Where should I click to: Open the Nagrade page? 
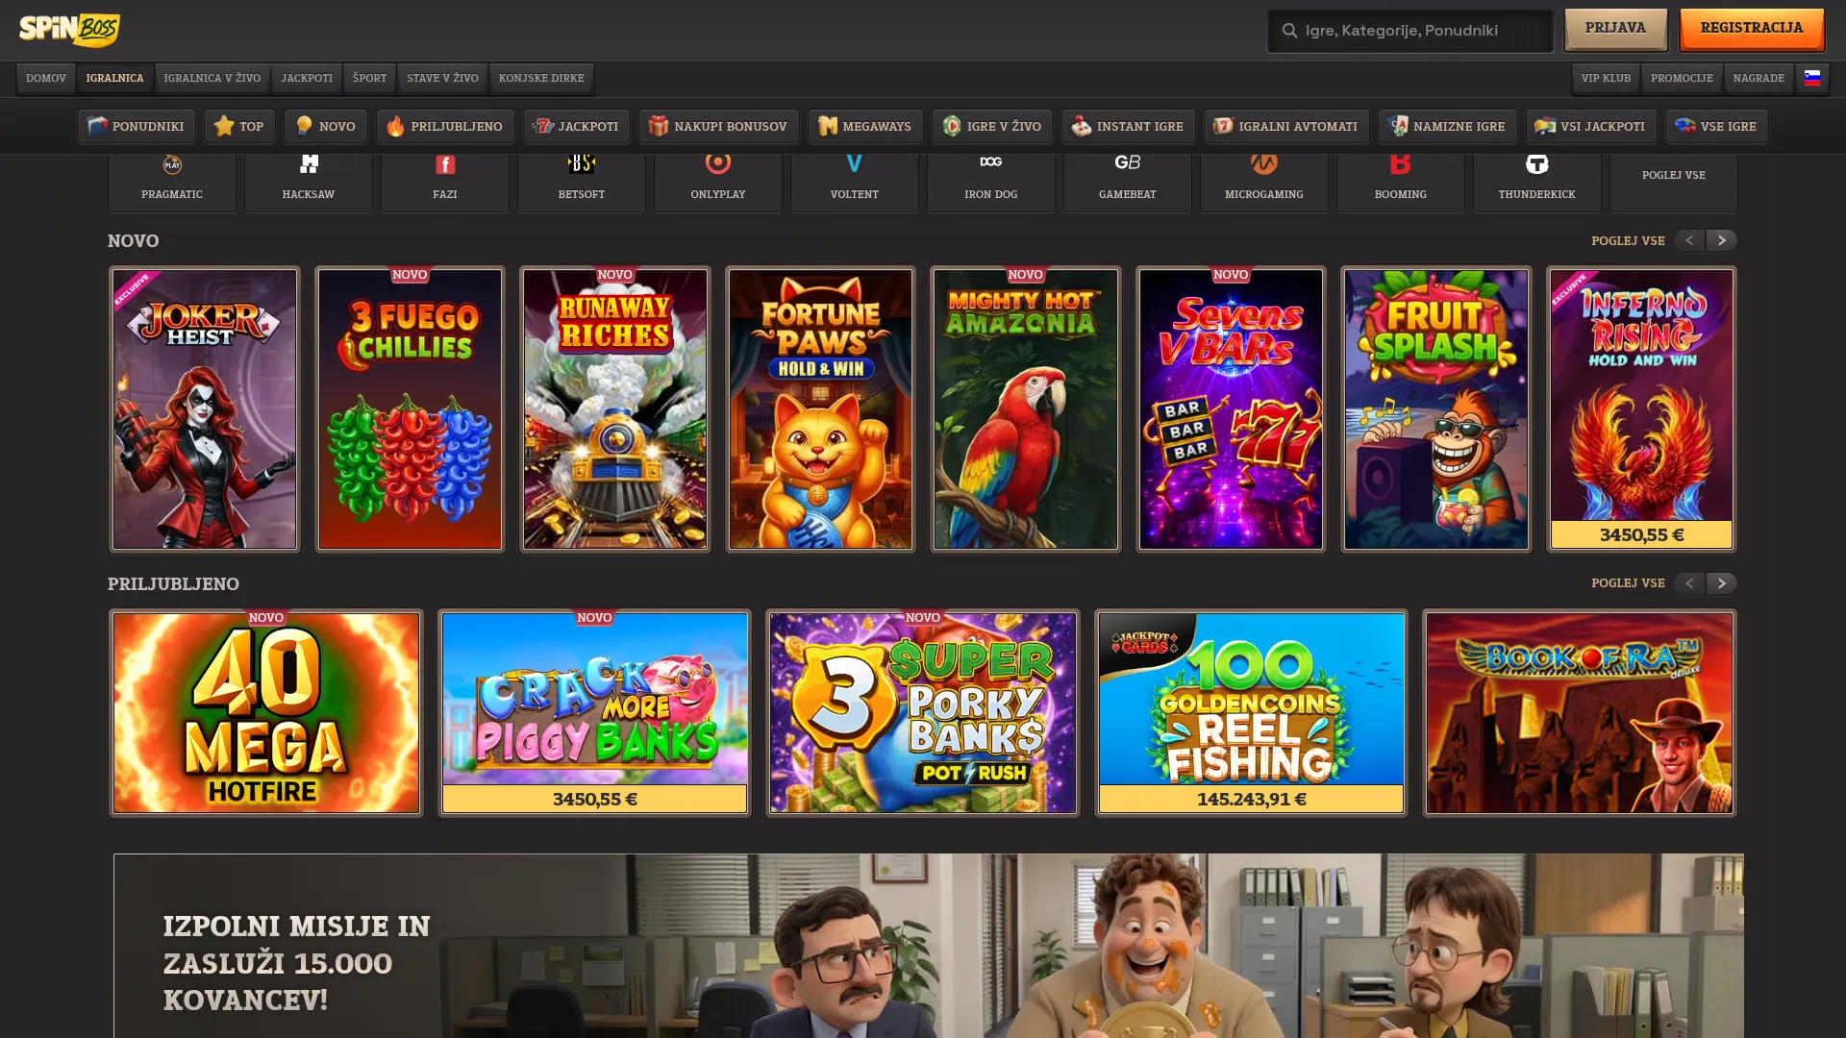point(1759,78)
